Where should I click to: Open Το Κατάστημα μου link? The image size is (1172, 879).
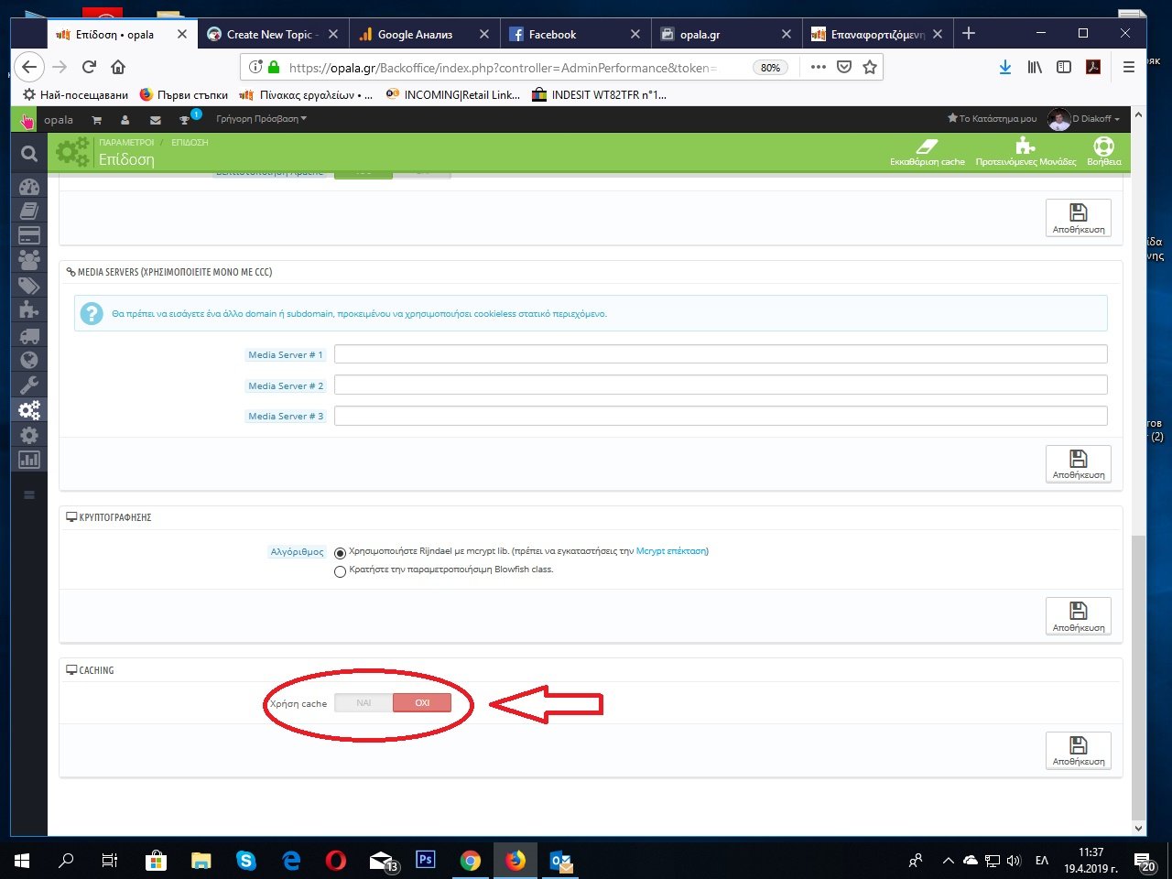coord(993,119)
